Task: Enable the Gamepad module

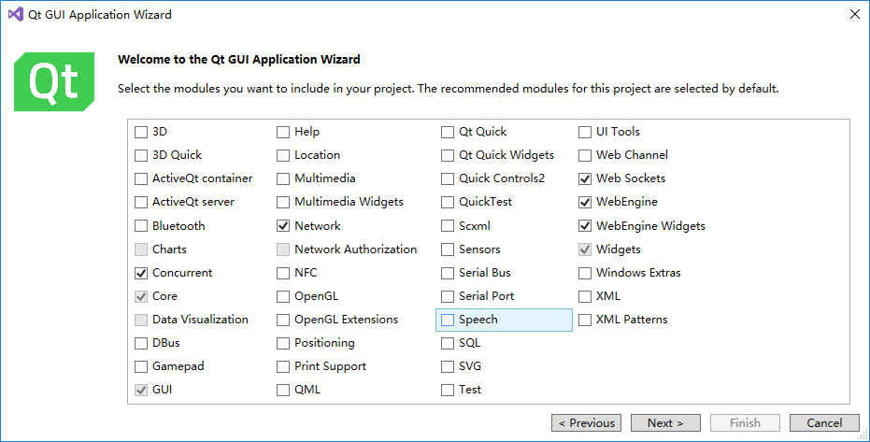Action: tap(141, 366)
